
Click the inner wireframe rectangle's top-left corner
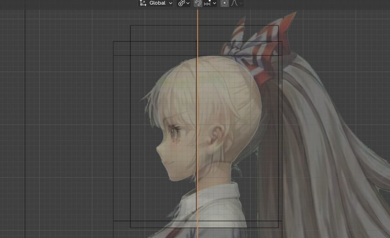(x=130, y=26)
